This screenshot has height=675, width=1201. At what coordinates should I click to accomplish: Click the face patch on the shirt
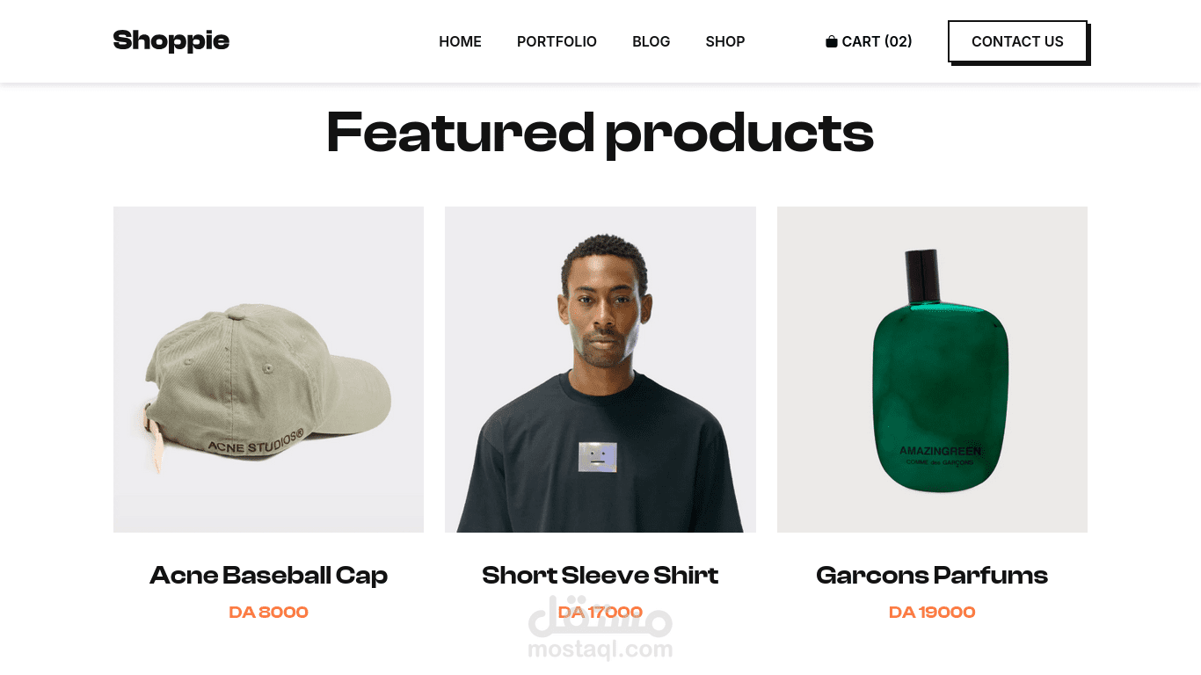click(598, 457)
